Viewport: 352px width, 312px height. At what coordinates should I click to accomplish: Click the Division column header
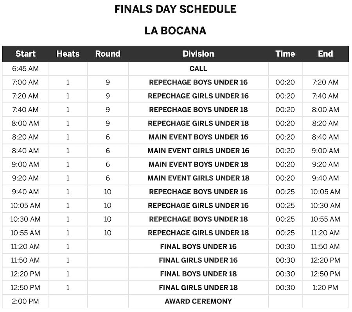(x=198, y=54)
